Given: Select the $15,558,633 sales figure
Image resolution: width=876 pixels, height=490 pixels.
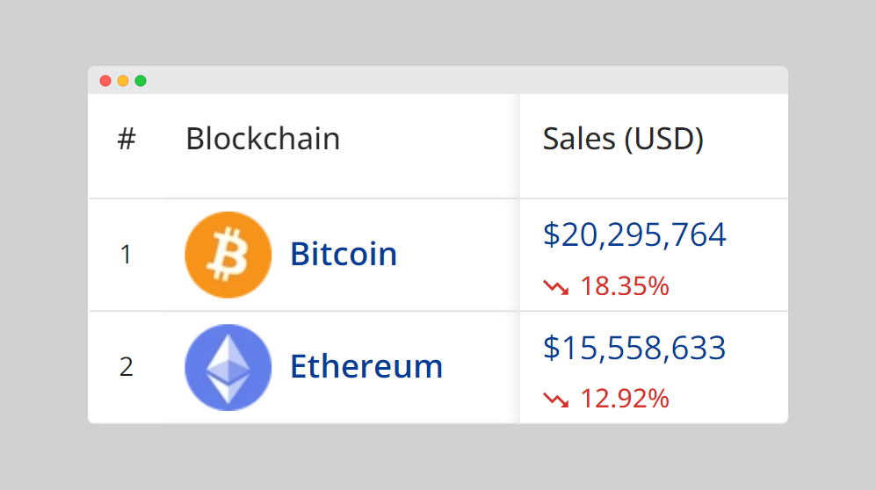Looking at the screenshot, I should click(634, 348).
